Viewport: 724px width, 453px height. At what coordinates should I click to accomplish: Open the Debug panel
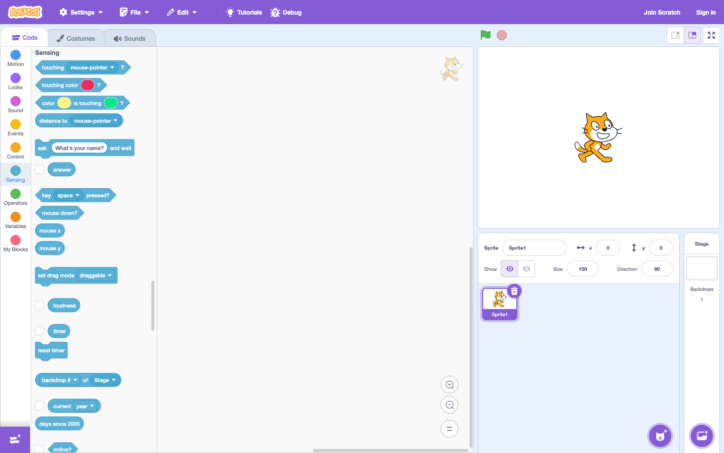[x=286, y=12]
